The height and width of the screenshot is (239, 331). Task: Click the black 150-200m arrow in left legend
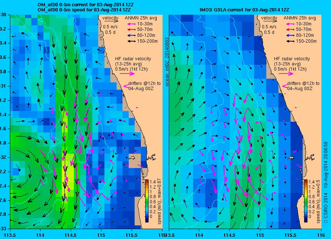click(x=132, y=42)
